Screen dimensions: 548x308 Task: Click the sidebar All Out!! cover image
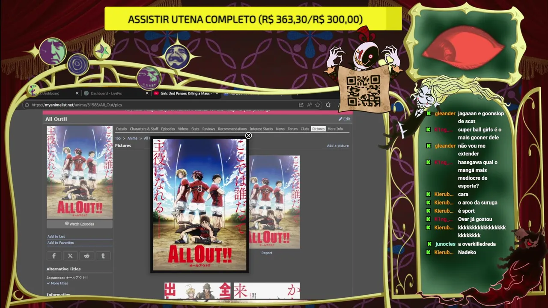[x=80, y=172]
